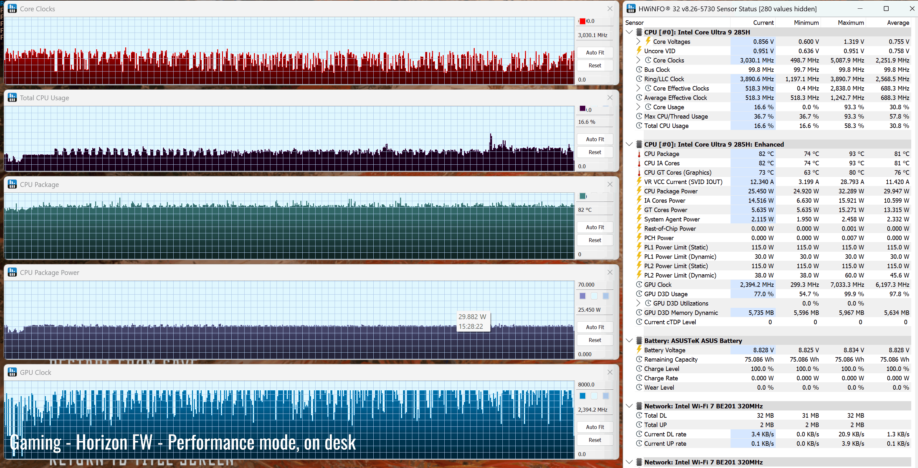Expand the Core Clocks sensor row

pos(638,60)
